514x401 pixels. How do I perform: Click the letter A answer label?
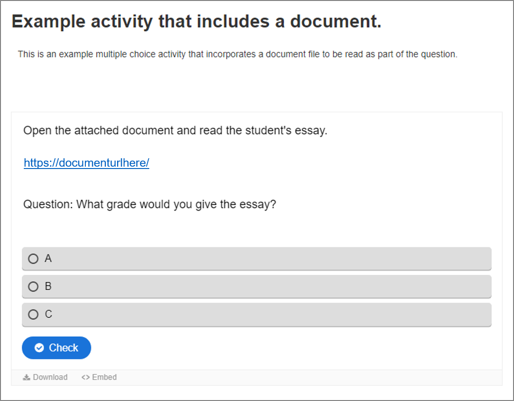click(48, 259)
